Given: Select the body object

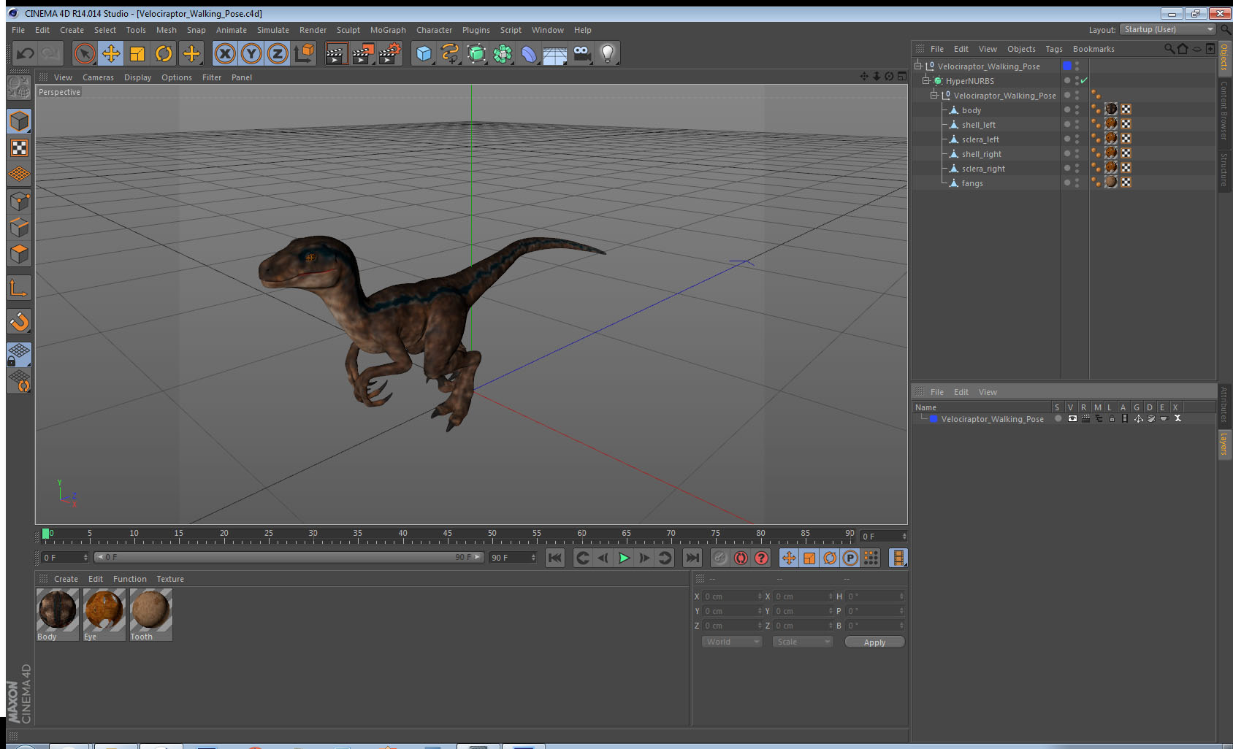Looking at the screenshot, I should pyautogui.click(x=971, y=110).
